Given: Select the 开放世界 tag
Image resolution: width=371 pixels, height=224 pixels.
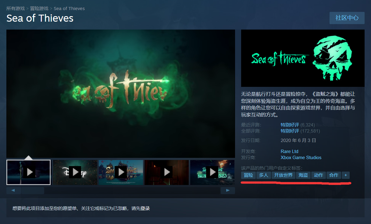Looking at the screenshot, I should pos(284,175).
